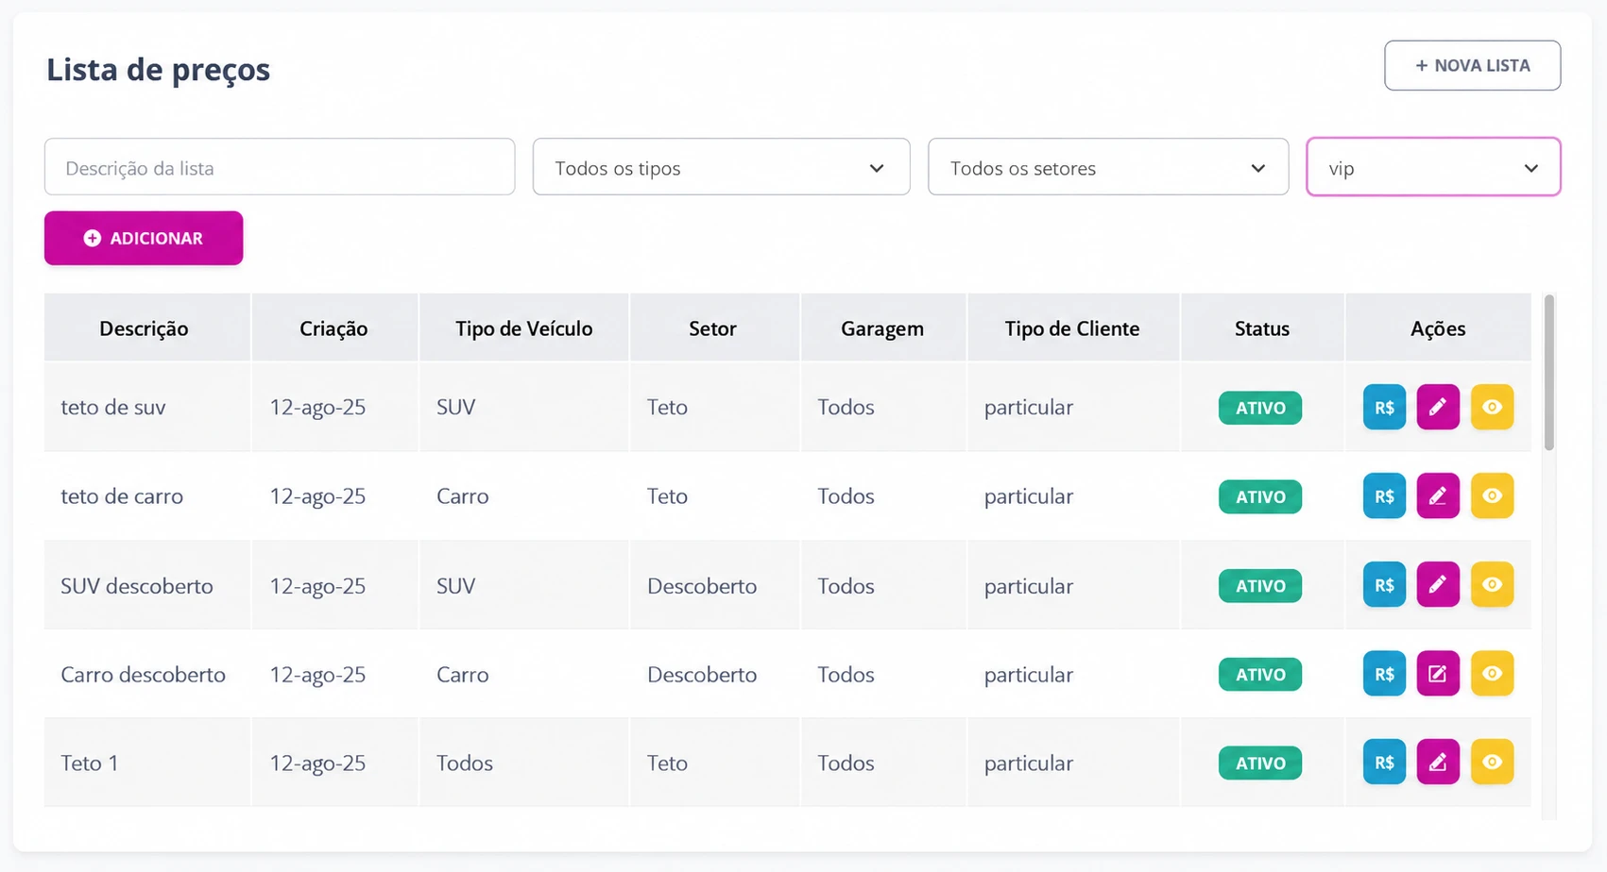Viewport: 1607px width, 872px height.
Task: View Carro descoberto with eye icon
Action: point(1492,674)
